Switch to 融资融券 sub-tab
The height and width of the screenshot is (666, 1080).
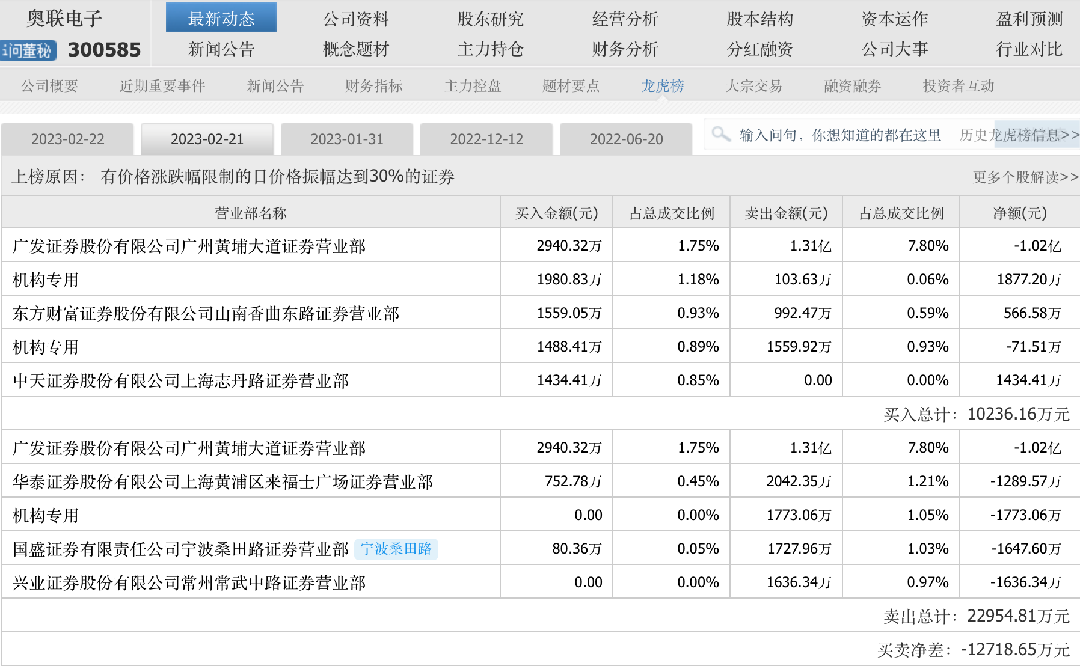853,86
